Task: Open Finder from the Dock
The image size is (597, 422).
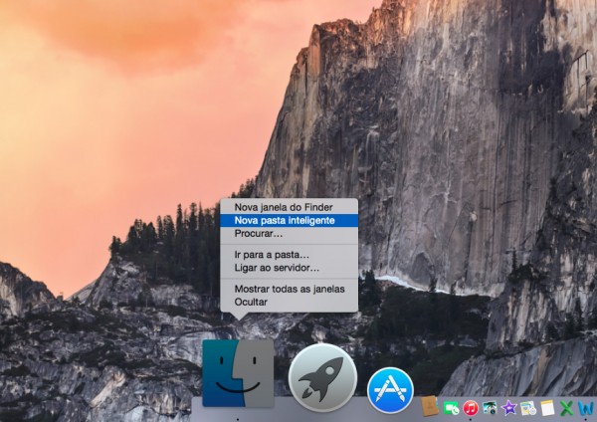Action: (238, 373)
